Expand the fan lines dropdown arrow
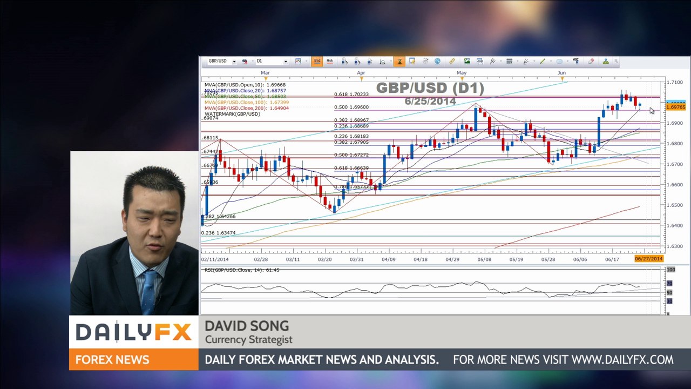This screenshot has width=691, height=389. coord(533,61)
